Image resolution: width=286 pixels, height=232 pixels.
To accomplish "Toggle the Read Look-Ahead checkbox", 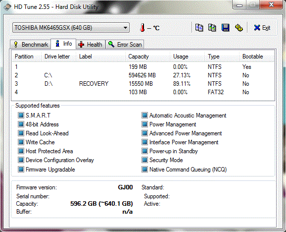I will click(21, 133).
